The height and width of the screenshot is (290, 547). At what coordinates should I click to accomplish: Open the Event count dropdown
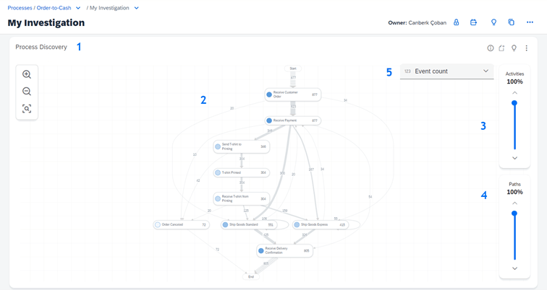pos(446,71)
